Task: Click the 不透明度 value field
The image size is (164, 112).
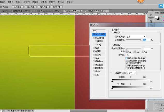Action: coord(146,40)
